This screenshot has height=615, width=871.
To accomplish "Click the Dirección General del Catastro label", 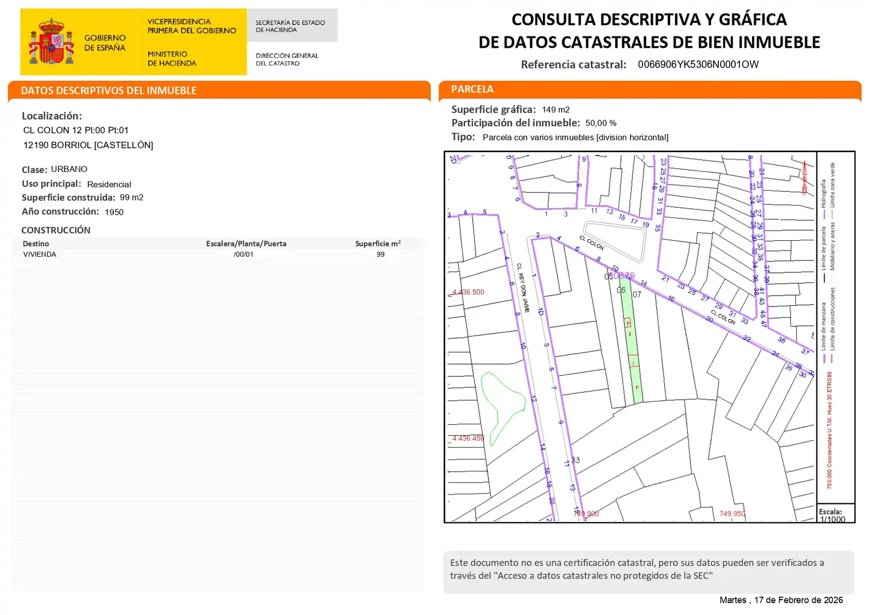I will pyautogui.click(x=287, y=59).
